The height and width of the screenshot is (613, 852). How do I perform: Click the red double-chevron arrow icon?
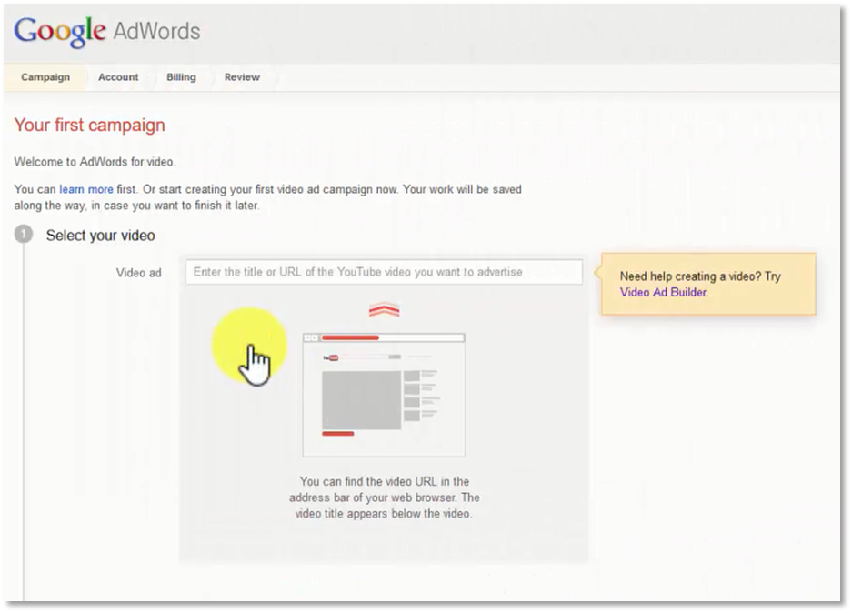point(384,309)
